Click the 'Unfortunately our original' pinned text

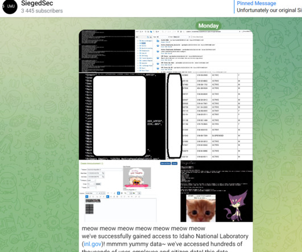click(269, 10)
